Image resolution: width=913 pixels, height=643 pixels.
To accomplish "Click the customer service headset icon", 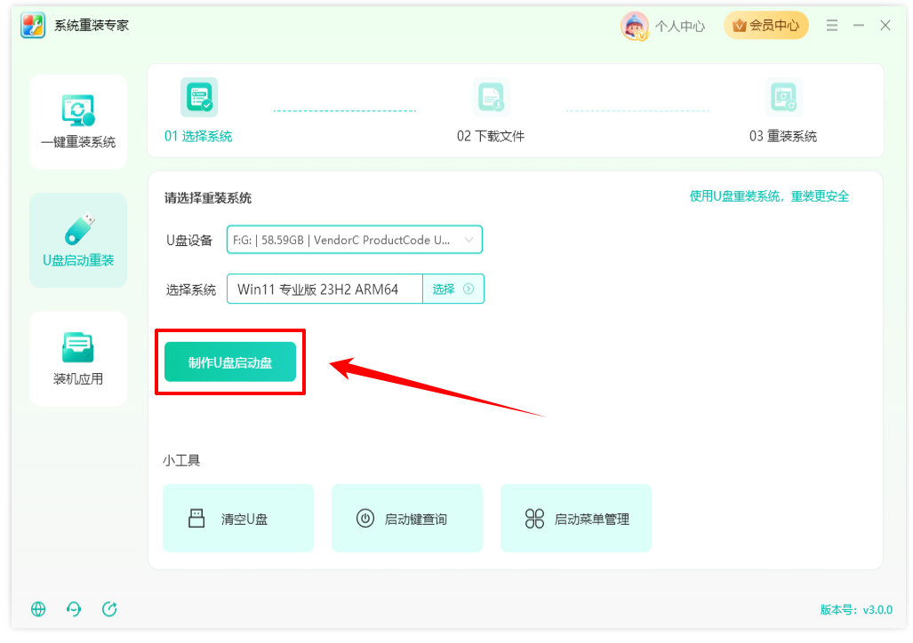I will click(x=74, y=609).
